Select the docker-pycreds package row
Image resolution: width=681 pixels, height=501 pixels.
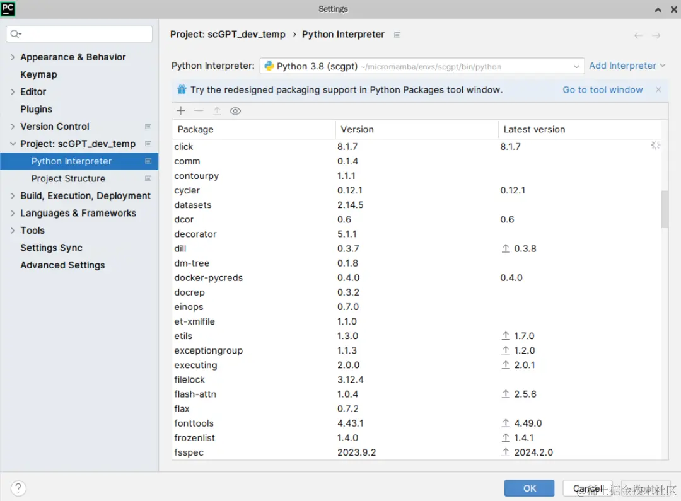[x=417, y=277]
